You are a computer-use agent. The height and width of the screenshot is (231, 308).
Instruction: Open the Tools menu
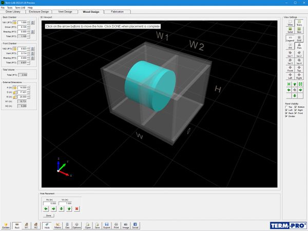click(x=10, y=8)
